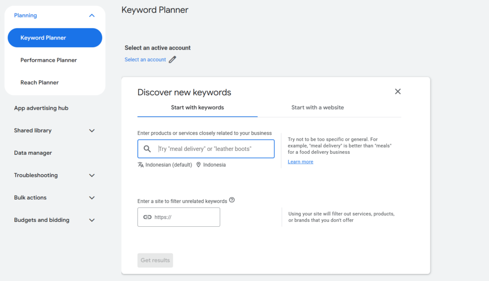Screen dimensions: 489x281
Task: Click the location pin icon
Action: click(198, 165)
